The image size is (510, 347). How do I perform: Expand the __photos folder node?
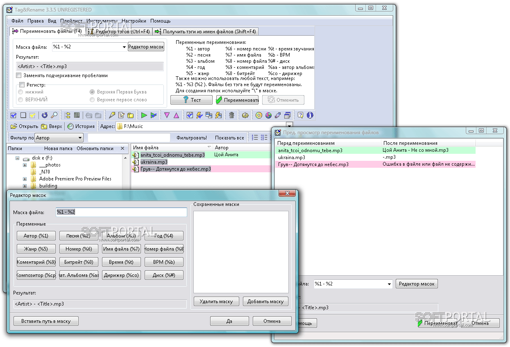(25, 165)
